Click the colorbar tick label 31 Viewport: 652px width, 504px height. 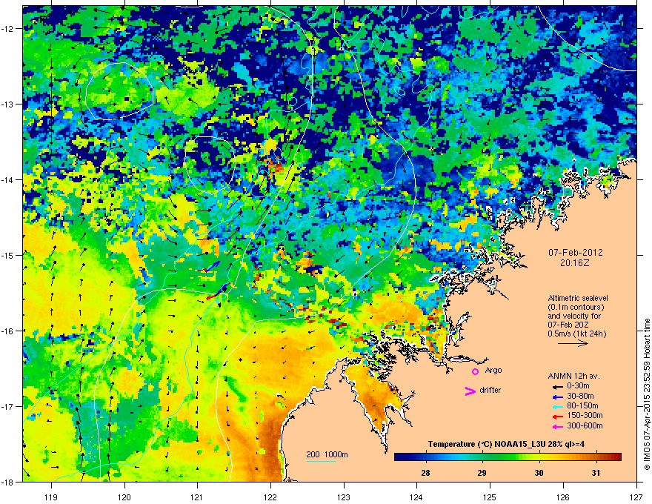pyautogui.click(x=596, y=473)
